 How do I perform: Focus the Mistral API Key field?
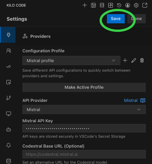pos(84,128)
